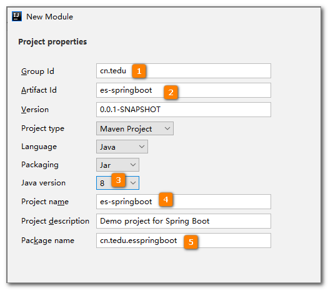328x290 pixels.
Task: Click orange annotation badge number 2
Action: pyautogui.click(x=171, y=92)
